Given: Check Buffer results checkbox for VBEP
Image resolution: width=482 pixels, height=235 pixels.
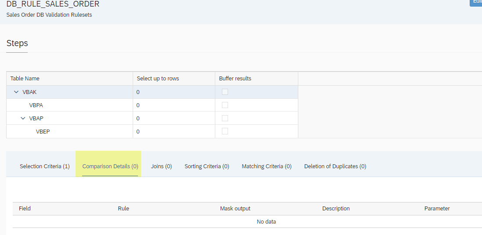Looking at the screenshot, I should point(225,131).
